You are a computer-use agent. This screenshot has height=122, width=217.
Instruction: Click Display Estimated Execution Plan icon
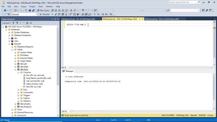point(59,14)
